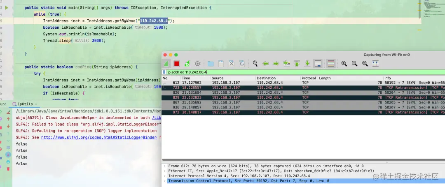Viewport: 445px width, 187px height.
Task: Open the /Lib path link in objc line
Action: click(157, 118)
